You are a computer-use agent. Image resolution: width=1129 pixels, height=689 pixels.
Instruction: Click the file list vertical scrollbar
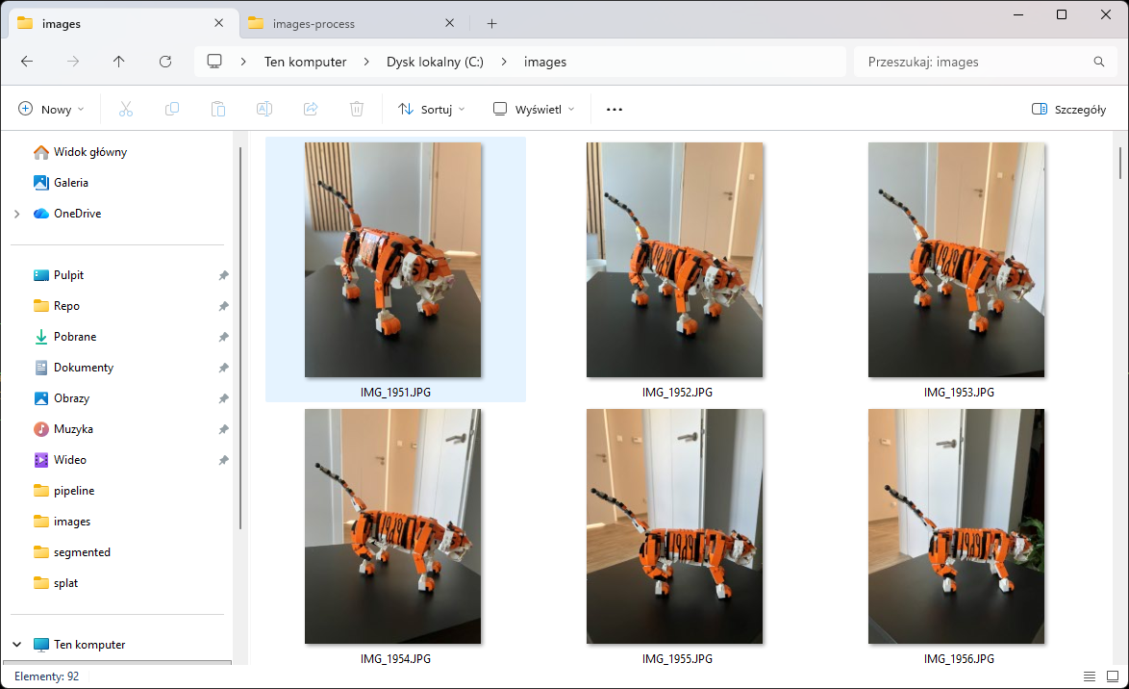(1119, 163)
